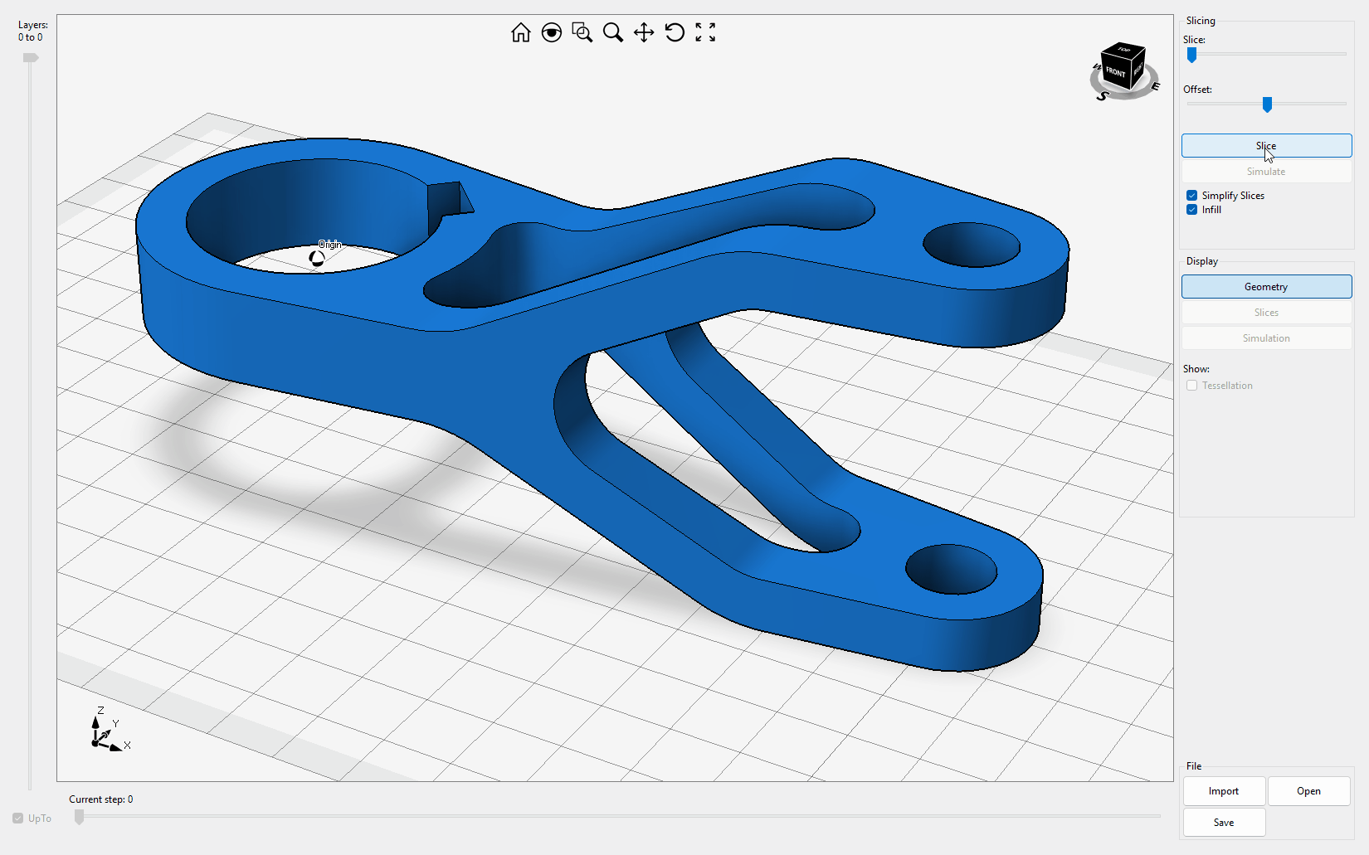Click the FRONT face of view cube
Screen dimensions: 1369x855
(x=1115, y=72)
